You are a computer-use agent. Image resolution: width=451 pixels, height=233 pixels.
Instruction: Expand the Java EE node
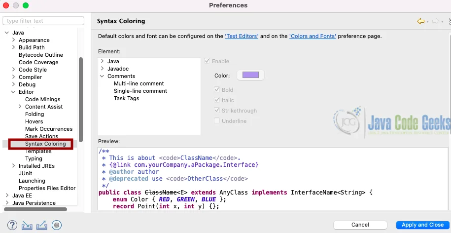click(7, 195)
